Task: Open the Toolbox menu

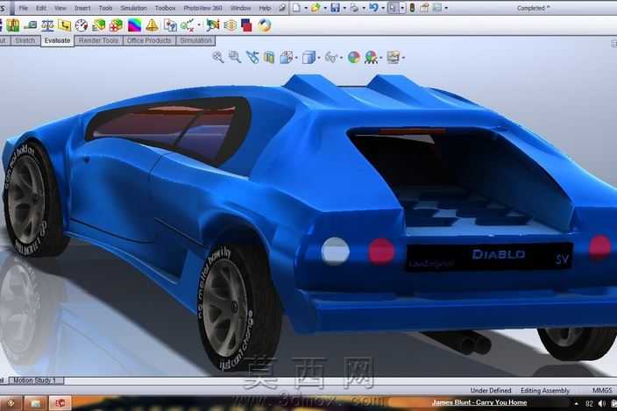Action: pos(165,8)
